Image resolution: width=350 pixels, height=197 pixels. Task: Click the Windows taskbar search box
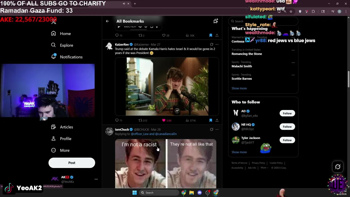[159, 193]
